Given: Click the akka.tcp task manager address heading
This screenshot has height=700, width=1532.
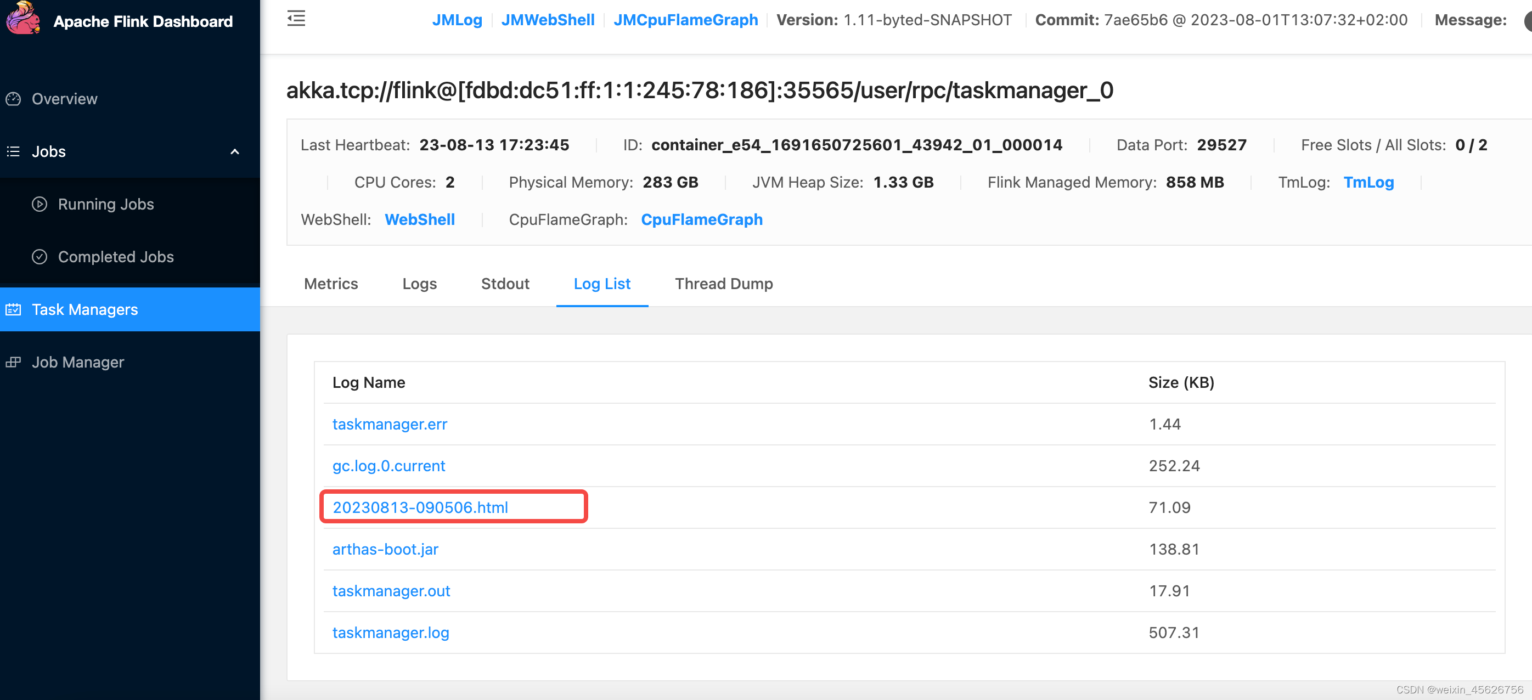Looking at the screenshot, I should (700, 91).
